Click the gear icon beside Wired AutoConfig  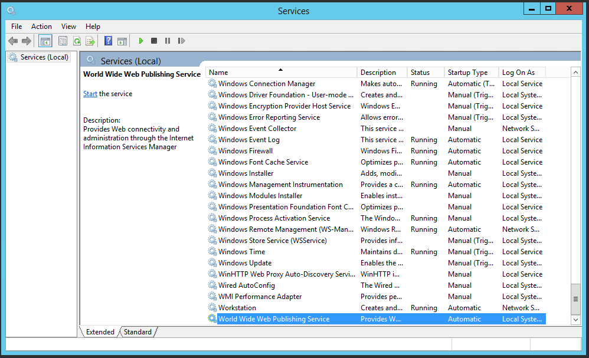click(x=212, y=285)
